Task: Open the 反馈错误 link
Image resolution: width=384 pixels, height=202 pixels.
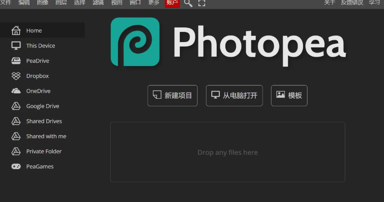Action: (x=352, y=3)
